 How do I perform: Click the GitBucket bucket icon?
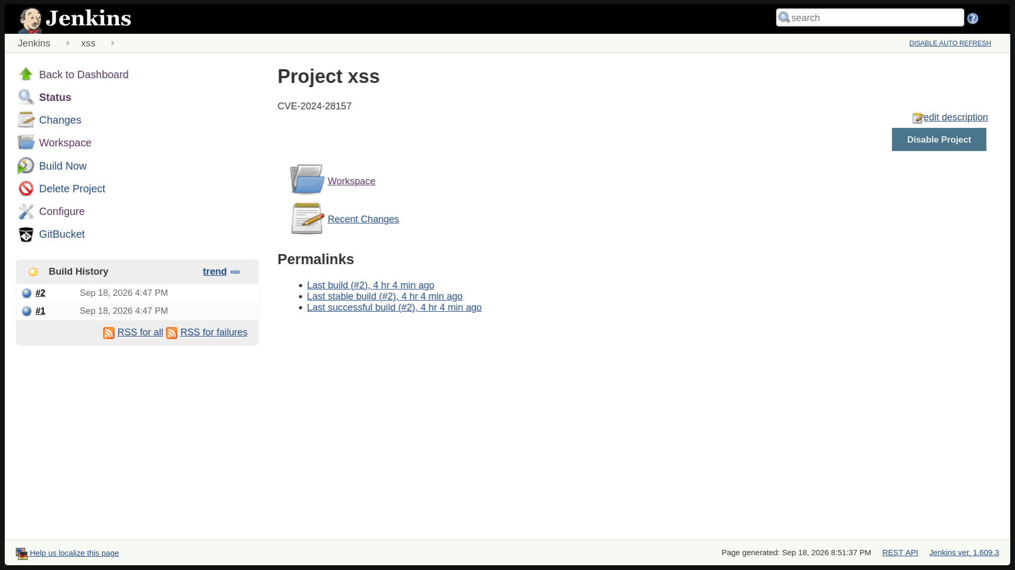click(26, 234)
